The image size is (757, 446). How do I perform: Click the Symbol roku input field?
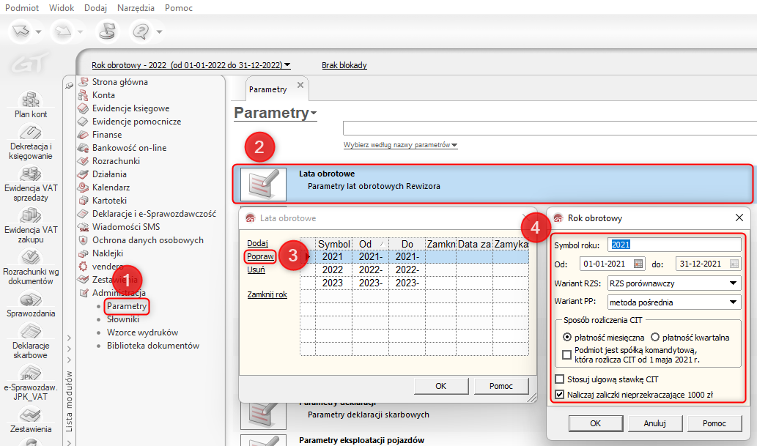point(674,245)
